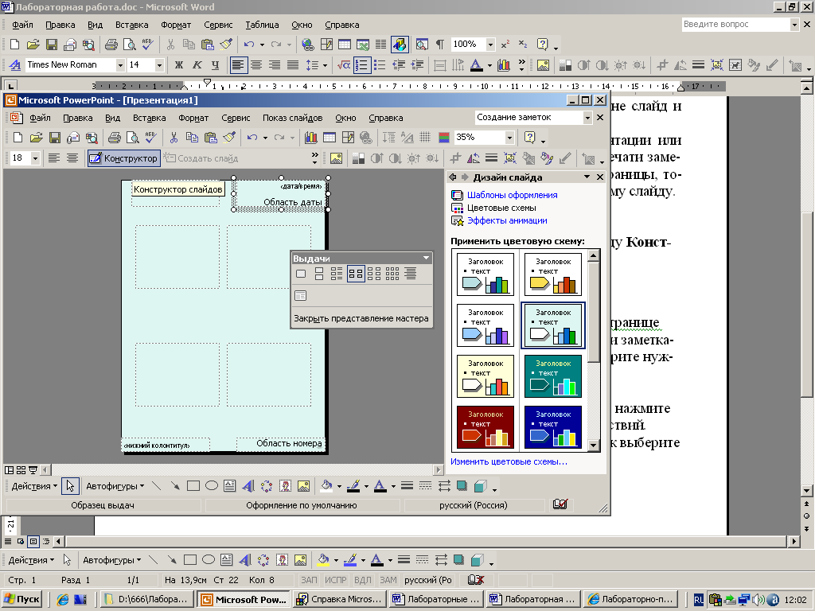Screen dimensions: 815x611
Task: Open PowerPoint font size 18 dropdown
Action: [x=35, y=158]
